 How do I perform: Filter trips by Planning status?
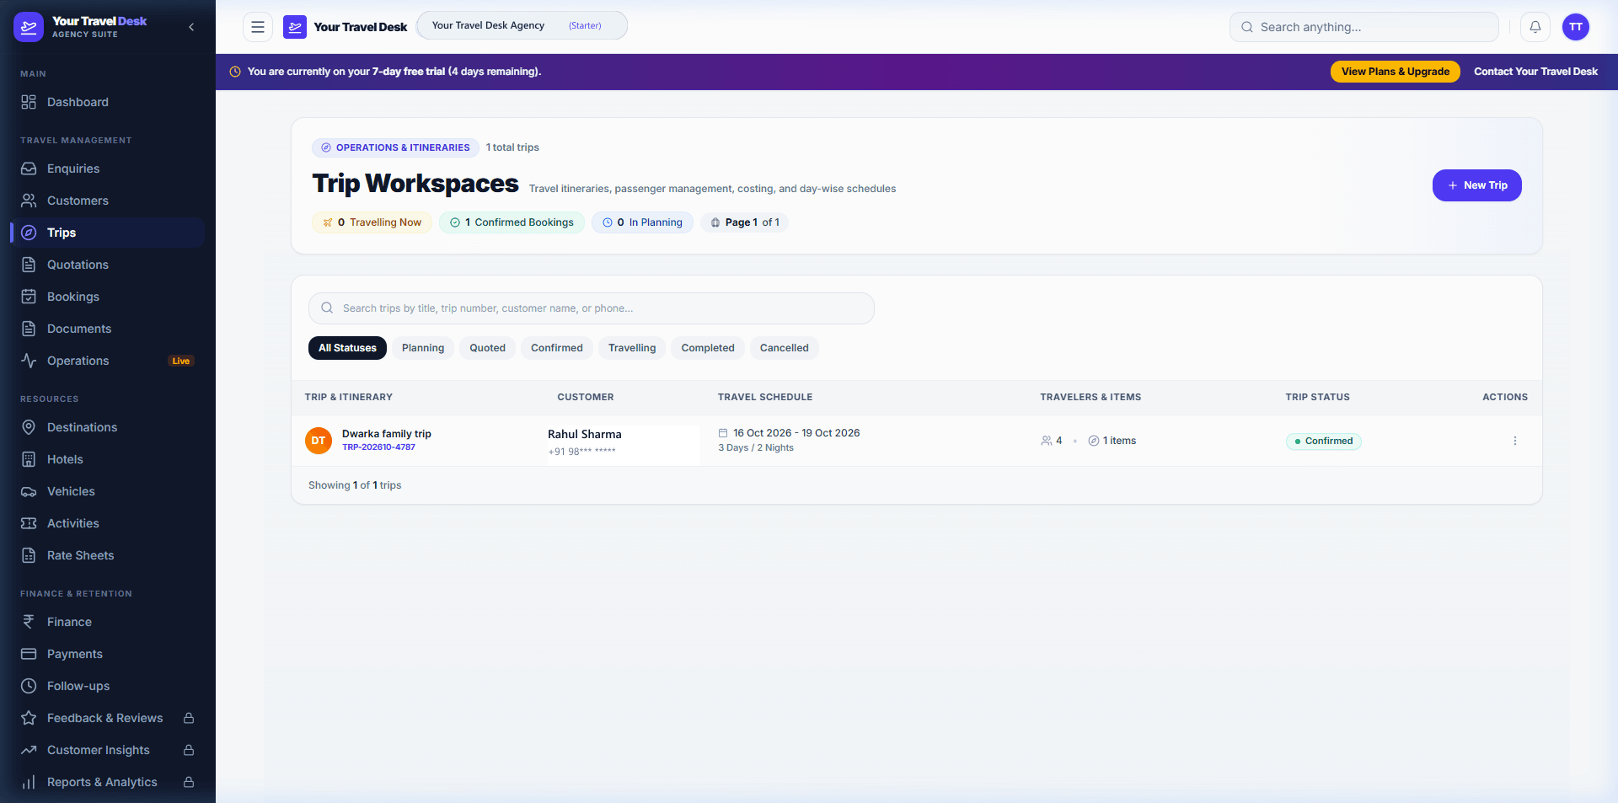tap(423, 348)
